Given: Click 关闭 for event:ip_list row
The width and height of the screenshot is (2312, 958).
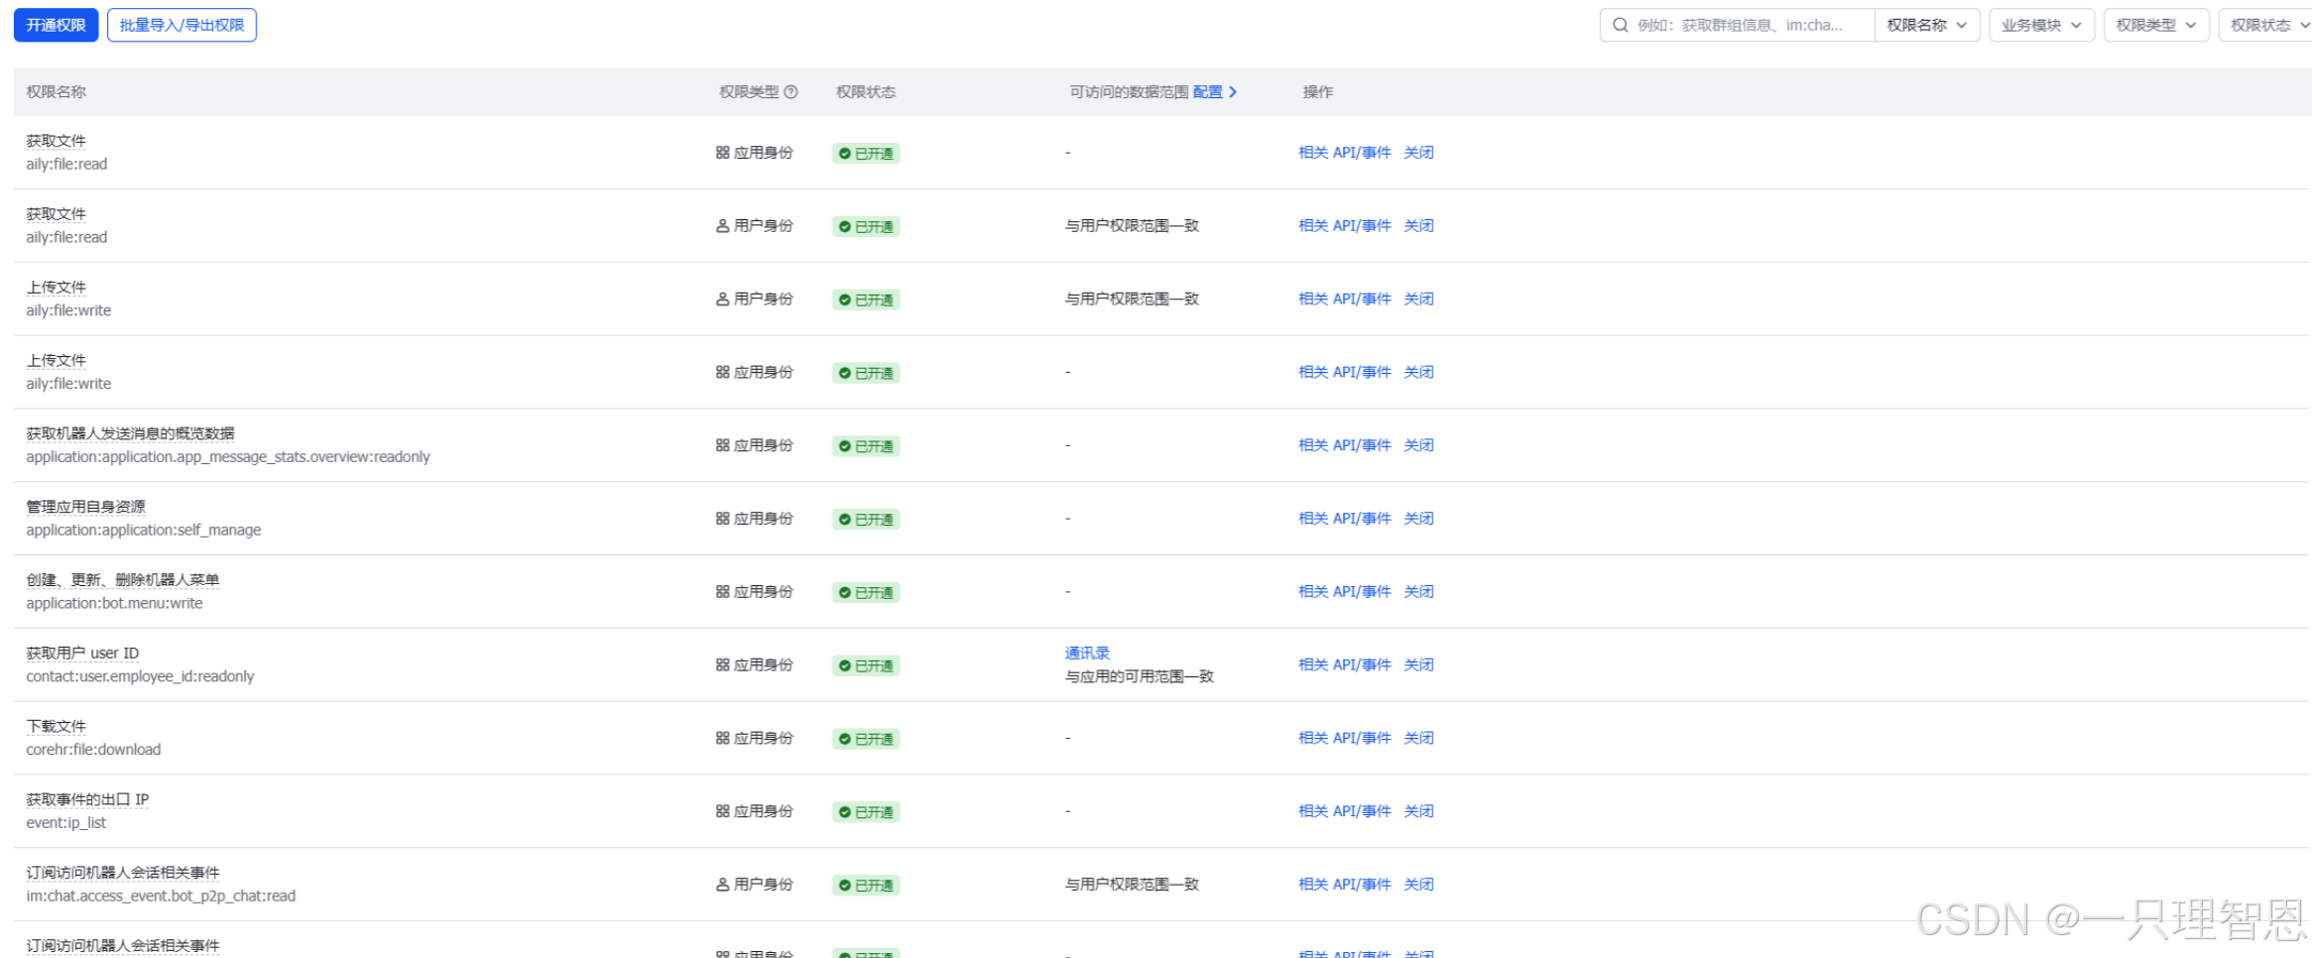Looking at the screenshot, I should (1418, 811).
